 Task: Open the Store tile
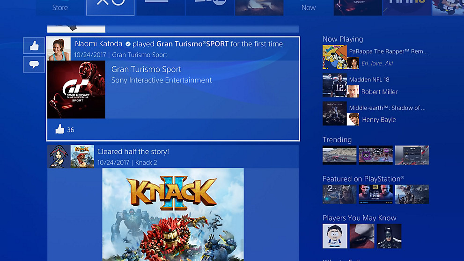(60, 7)
